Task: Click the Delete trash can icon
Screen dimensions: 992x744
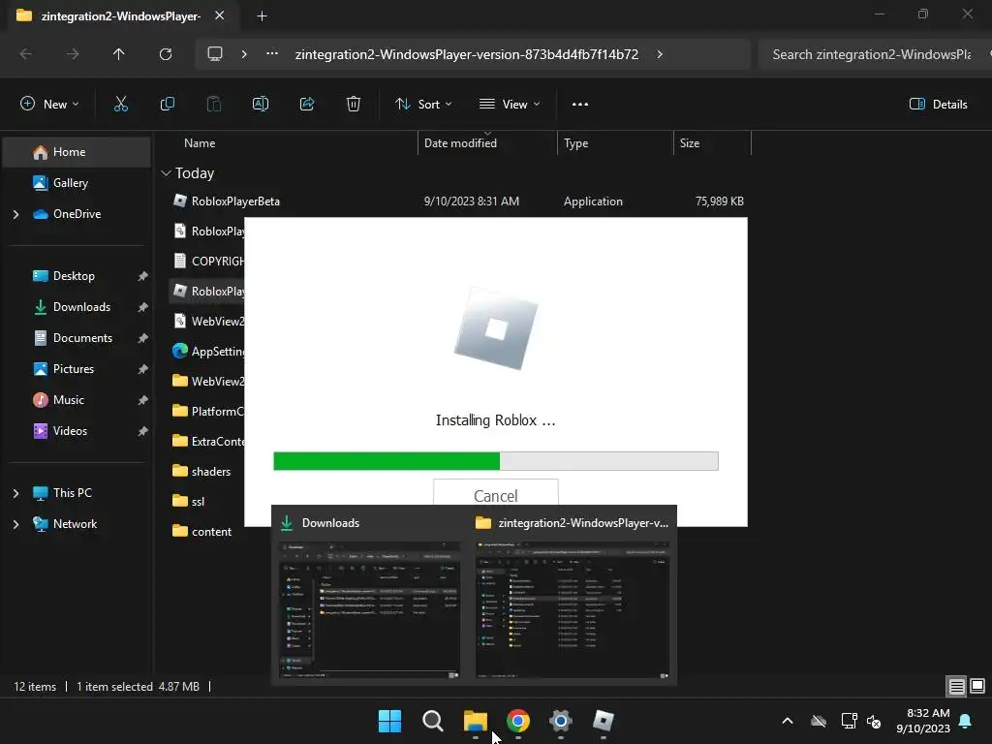Action: pyautogui.click(x=354, y=105)
